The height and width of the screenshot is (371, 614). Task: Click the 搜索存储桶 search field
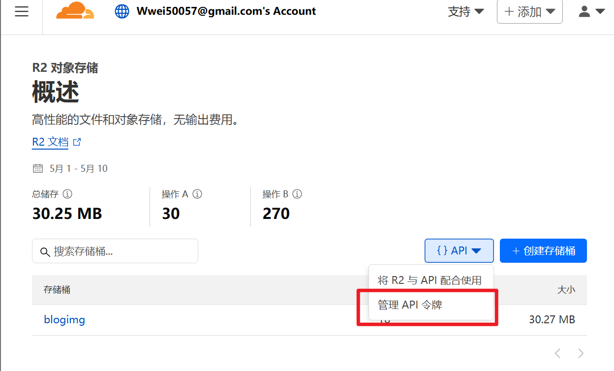pos(115,251)
